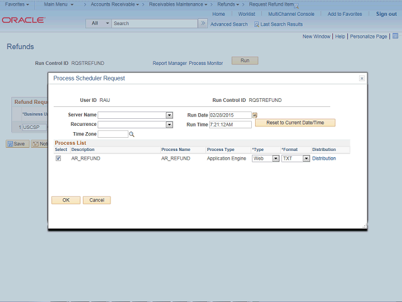
Task: Open the Distribution link
Action: [x=324, y=159]
